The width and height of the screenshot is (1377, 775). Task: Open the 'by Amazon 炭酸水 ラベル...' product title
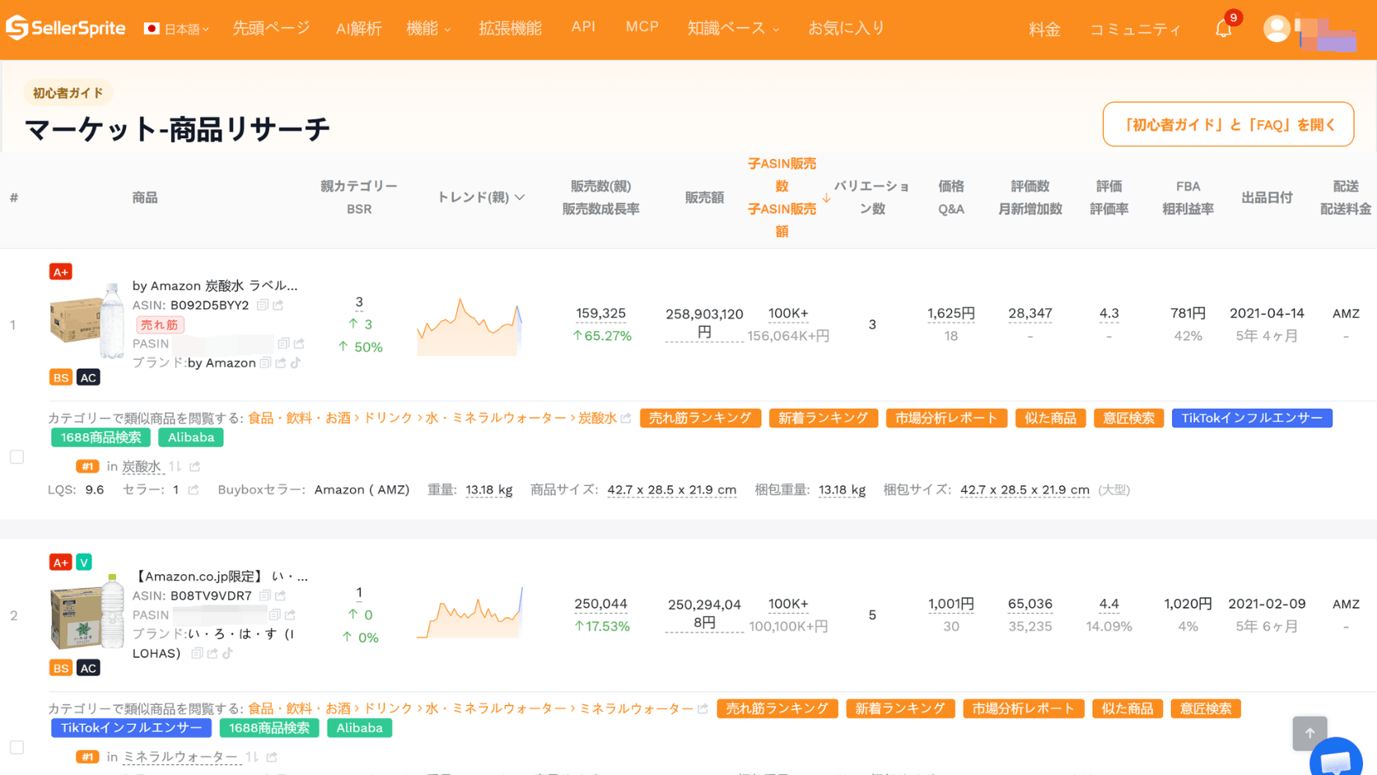pos(215,286)
